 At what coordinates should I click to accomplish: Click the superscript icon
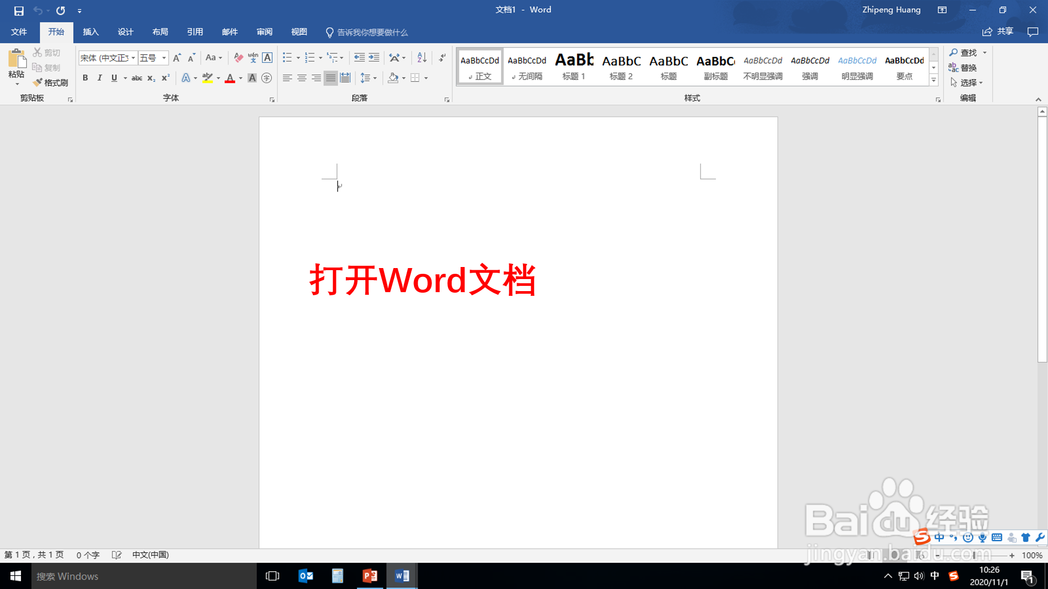point(166,78)
